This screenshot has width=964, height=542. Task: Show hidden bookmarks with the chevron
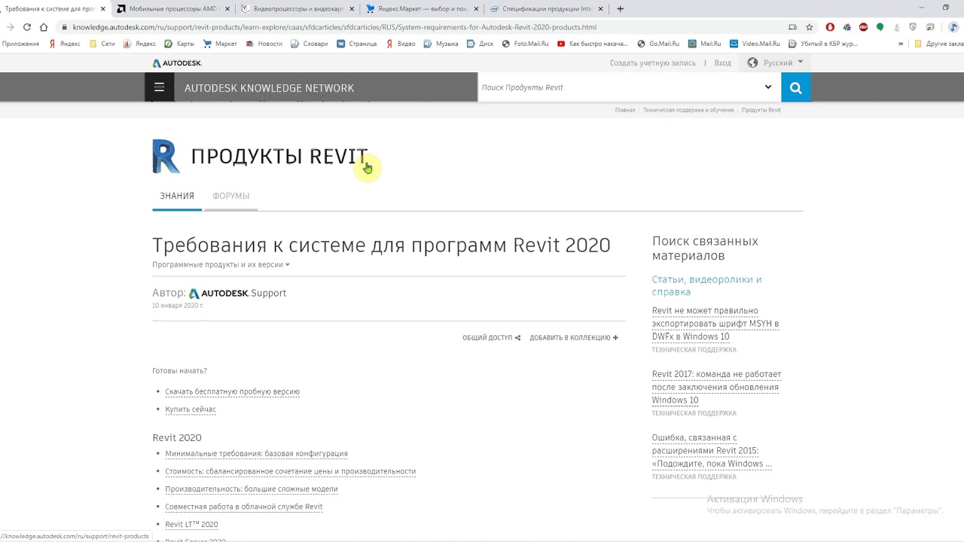901,44
